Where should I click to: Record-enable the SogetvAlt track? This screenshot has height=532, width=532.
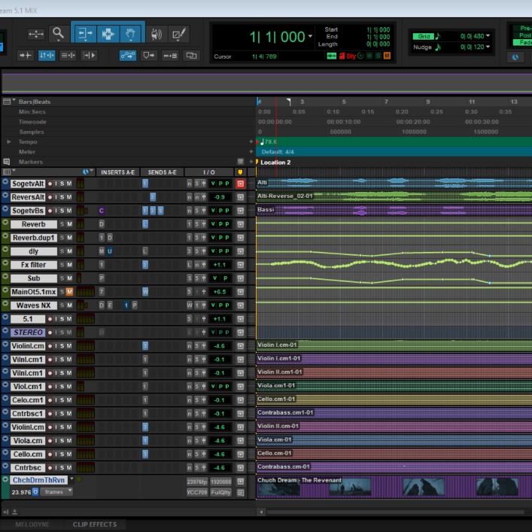pos(50,184)
